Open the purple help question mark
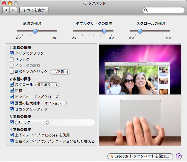 (x=178, y=156)
